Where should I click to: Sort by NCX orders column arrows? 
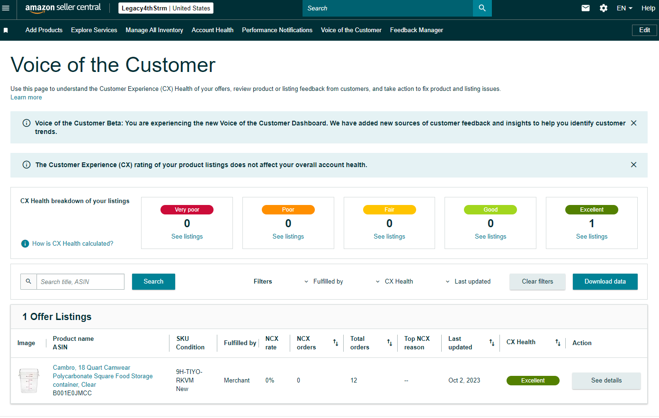[x=336, y=343]
